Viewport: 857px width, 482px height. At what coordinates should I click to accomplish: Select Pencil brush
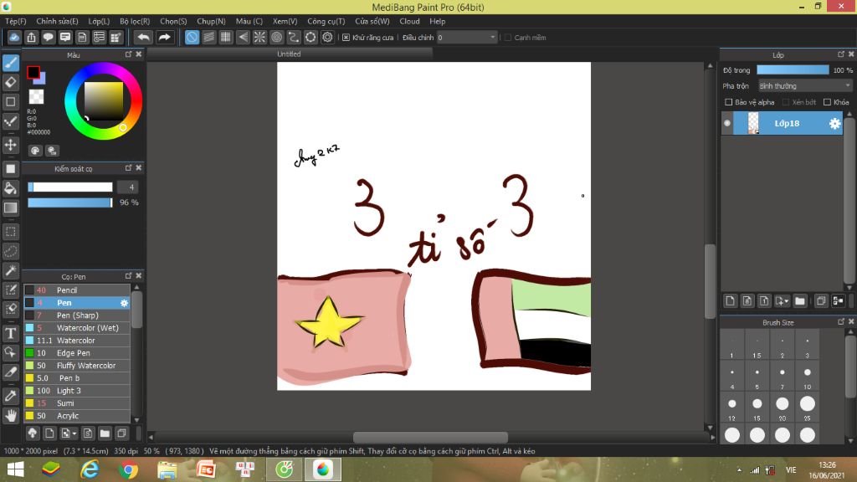click(77, 290)
